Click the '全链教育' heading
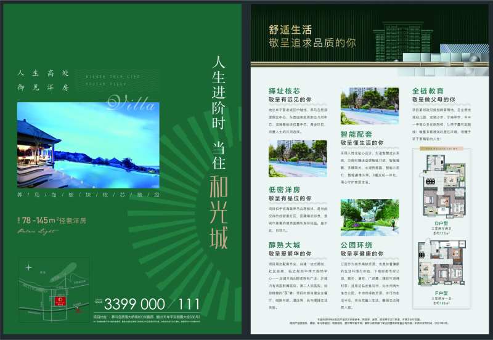 tap(428, 91)
